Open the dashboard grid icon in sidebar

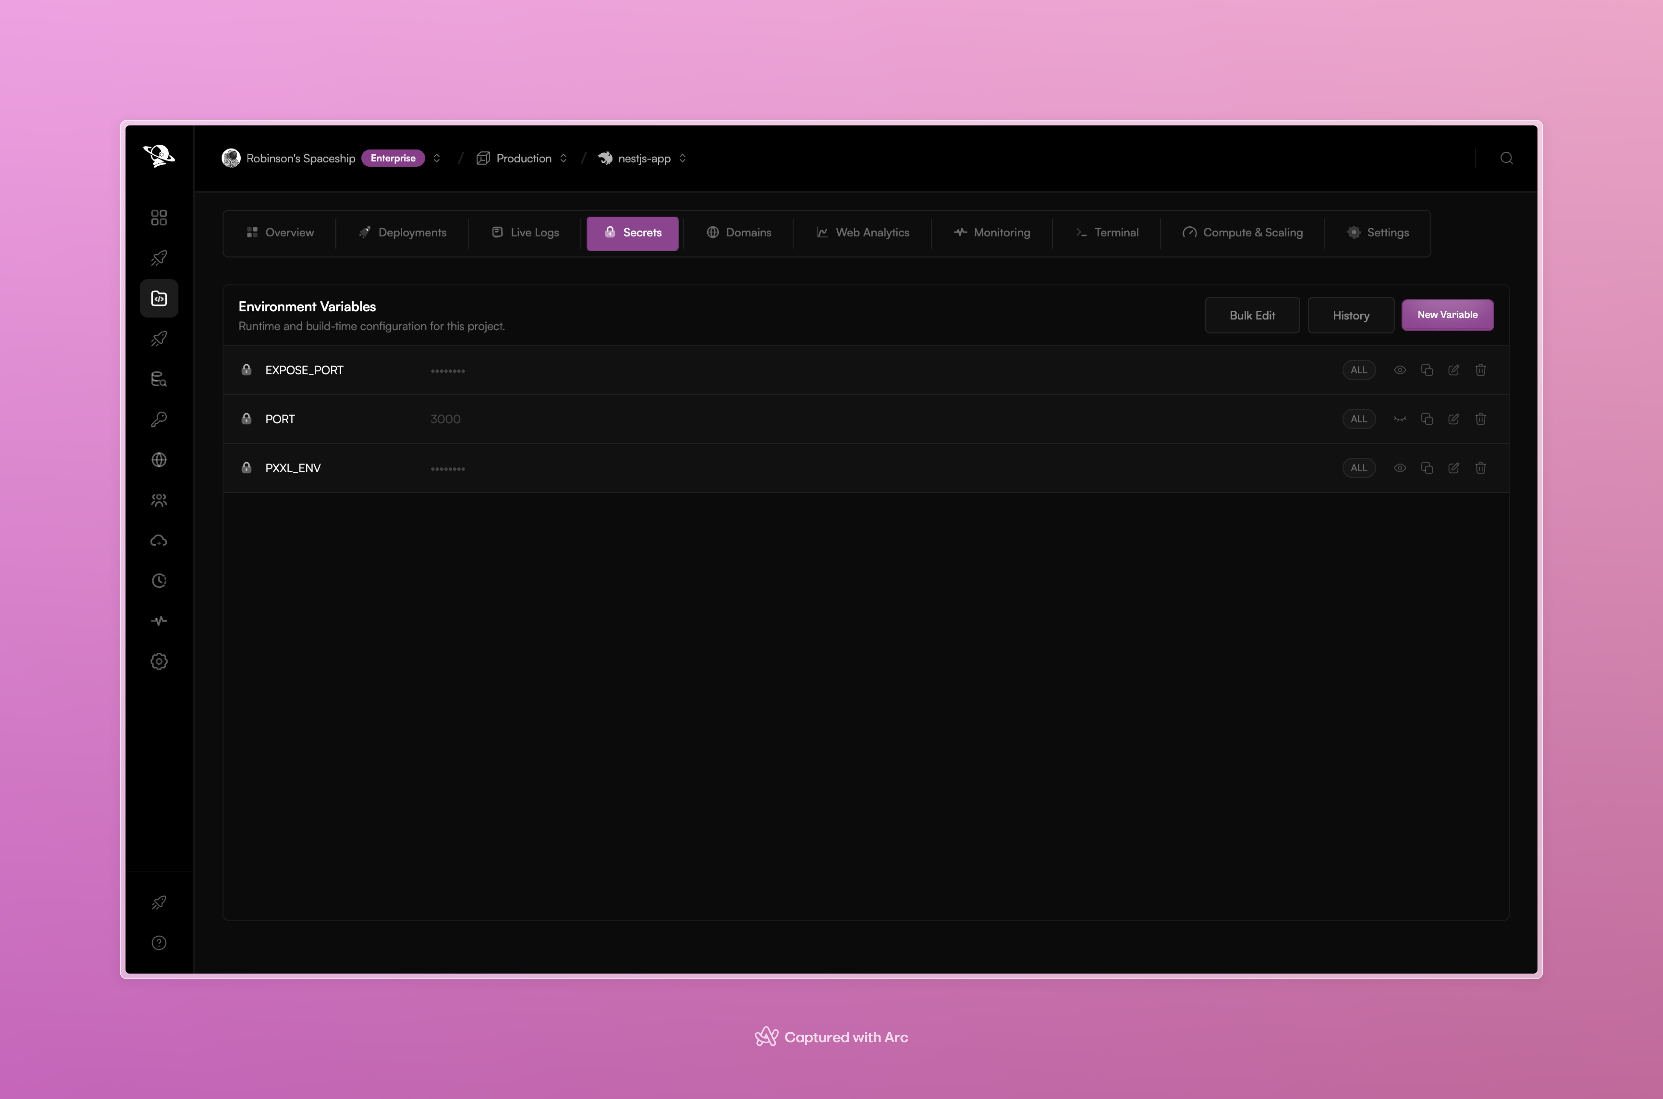click(x=159, y=217)
